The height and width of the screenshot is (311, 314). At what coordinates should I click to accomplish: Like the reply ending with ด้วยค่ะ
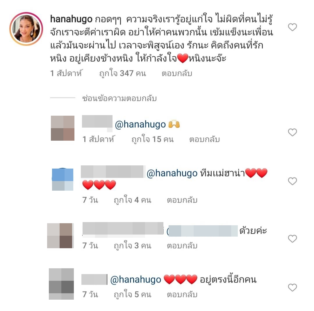pos(292,239)
